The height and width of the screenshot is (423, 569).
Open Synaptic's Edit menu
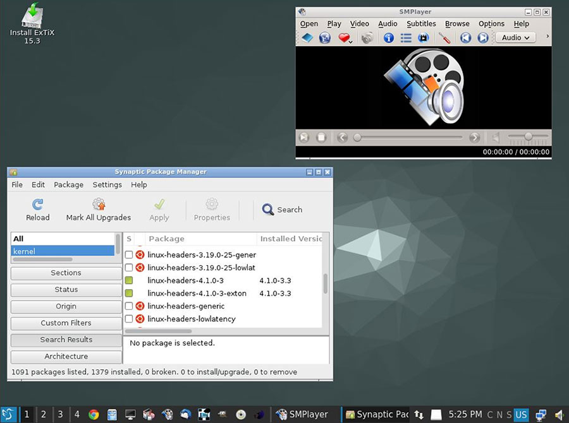[38, 184]
